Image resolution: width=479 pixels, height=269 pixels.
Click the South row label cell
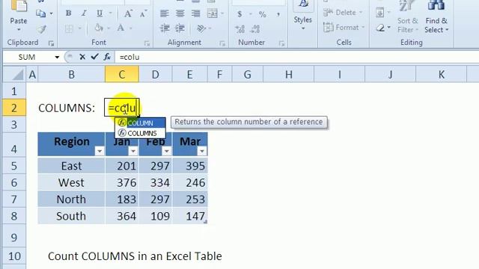(x=71, y=216)
